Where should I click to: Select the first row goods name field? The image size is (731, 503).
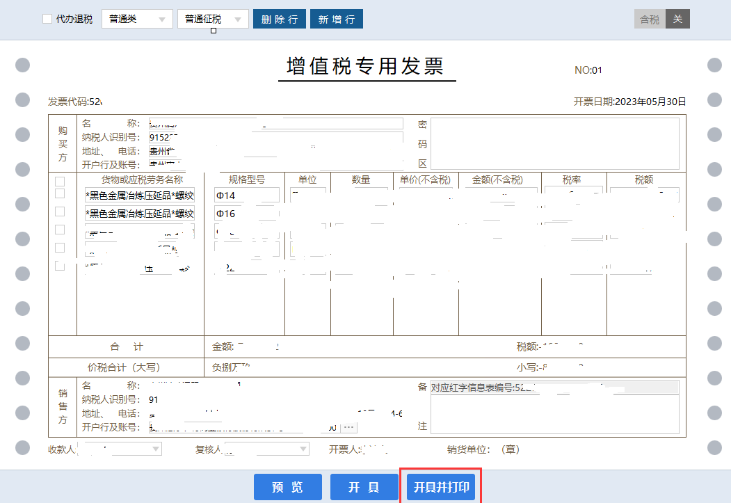tap(139, 195)
